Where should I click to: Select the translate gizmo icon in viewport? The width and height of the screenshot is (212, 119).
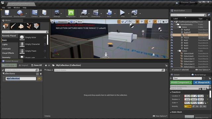pyautogui.click(x=119, y=21)
